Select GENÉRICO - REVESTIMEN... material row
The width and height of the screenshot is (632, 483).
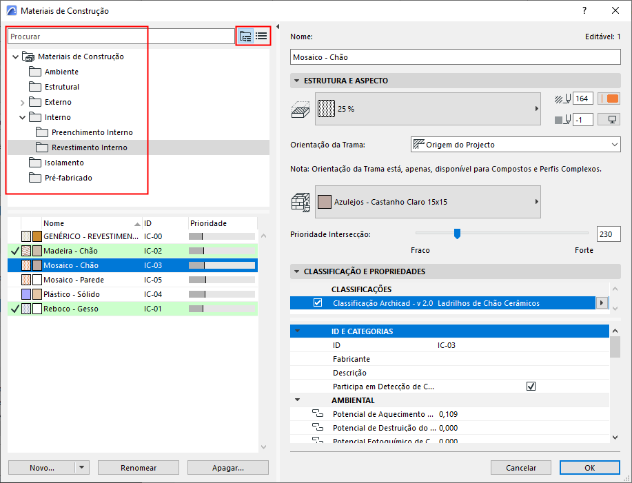point(132,236)
